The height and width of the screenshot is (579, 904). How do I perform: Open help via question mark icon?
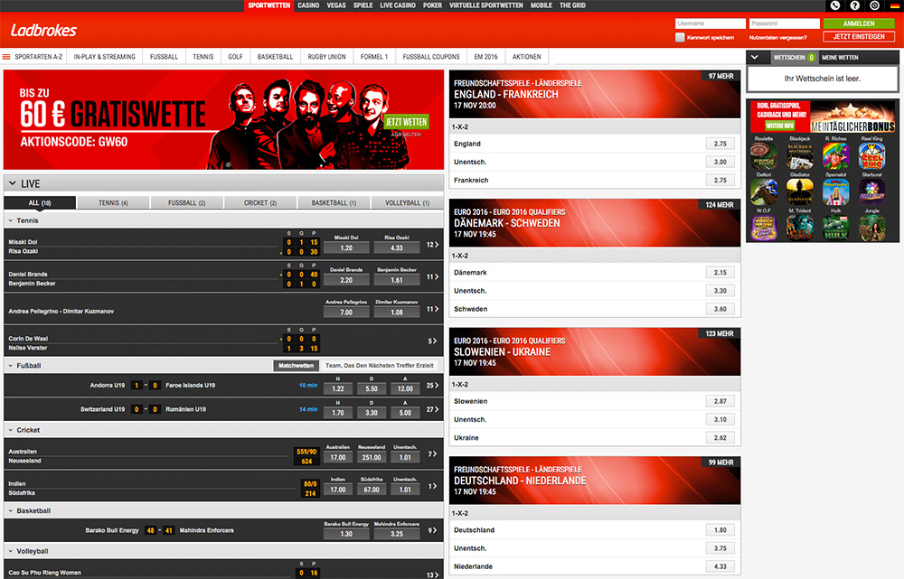pyautogui.click(x=854, y=5)
